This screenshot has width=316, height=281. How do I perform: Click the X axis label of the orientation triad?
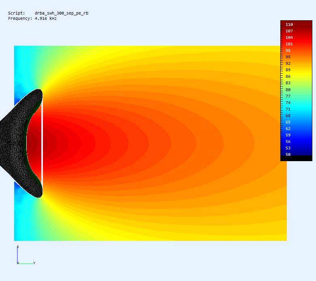[18, 263]
